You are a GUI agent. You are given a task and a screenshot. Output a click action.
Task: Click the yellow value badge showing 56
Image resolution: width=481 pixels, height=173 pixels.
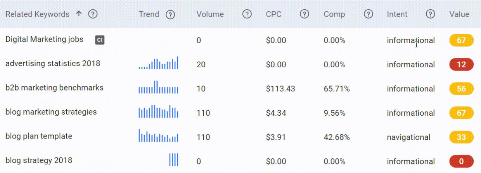click(461, 89)
